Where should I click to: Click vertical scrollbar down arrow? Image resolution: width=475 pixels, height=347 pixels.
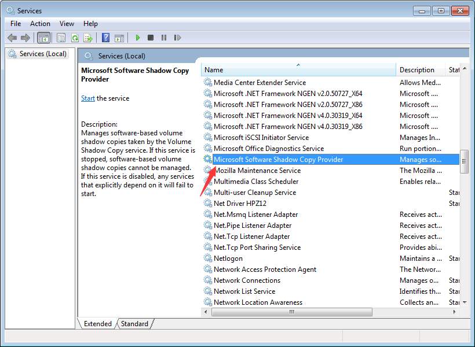(x=465, y=302)
